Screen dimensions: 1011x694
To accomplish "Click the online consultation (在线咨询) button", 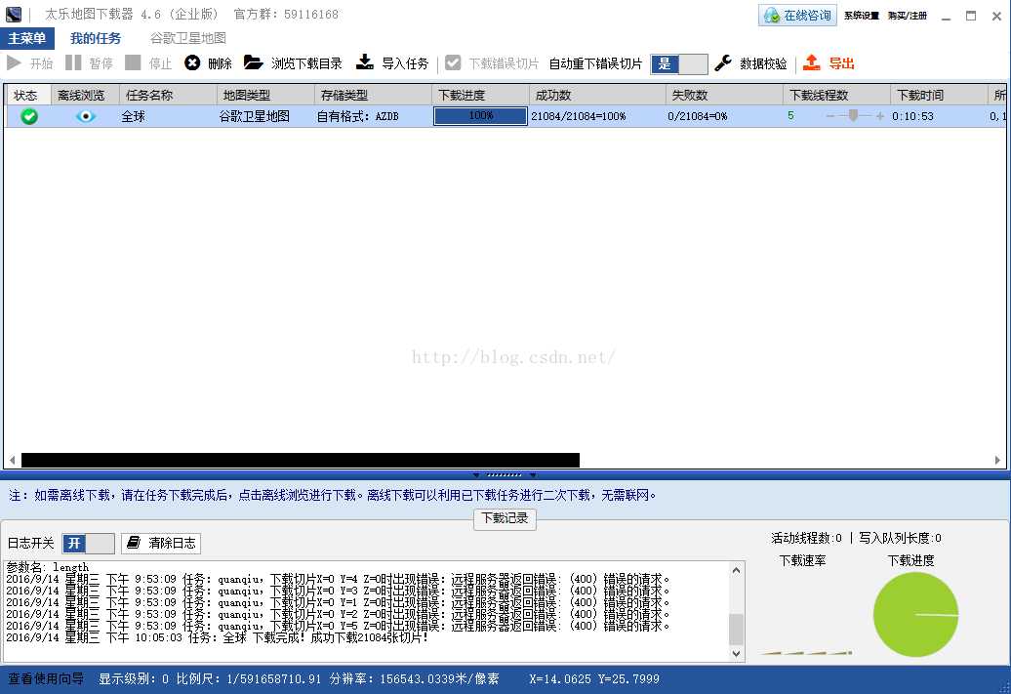I will coord(797,16).
